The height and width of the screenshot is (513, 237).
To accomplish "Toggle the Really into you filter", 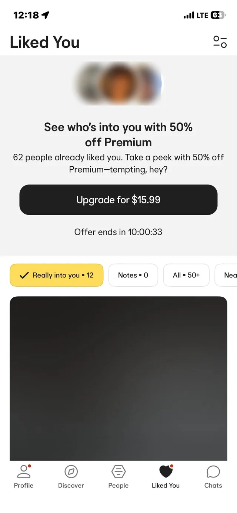I will [56, 275].
